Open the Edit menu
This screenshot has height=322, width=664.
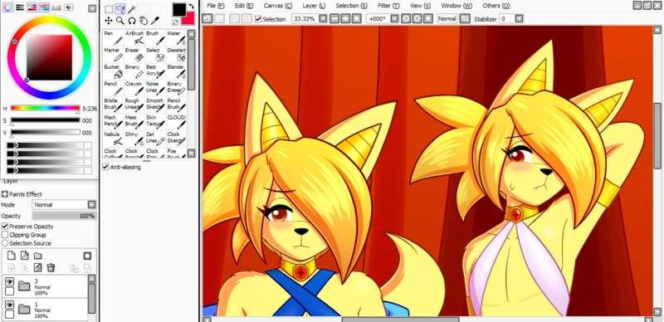pyautogui.click(x=244, y=6)
